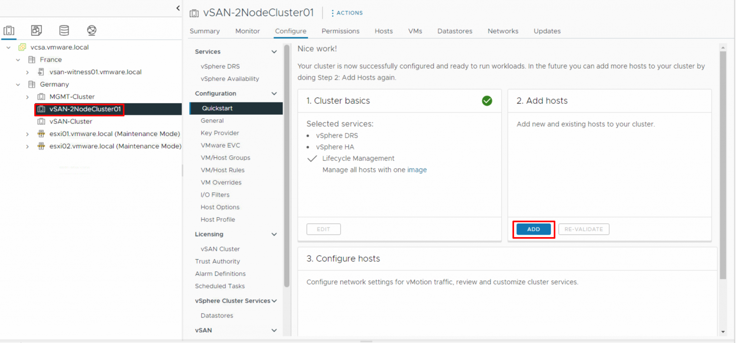Collapse the Services section
This screenshot has height=343, width=736.
point(274,51)
